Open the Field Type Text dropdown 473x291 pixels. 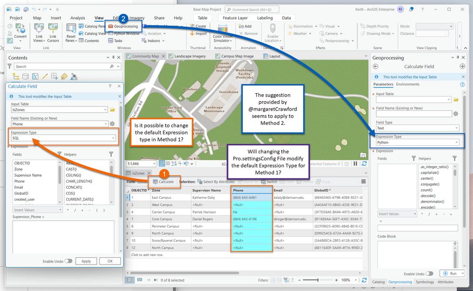pos(418,128)
